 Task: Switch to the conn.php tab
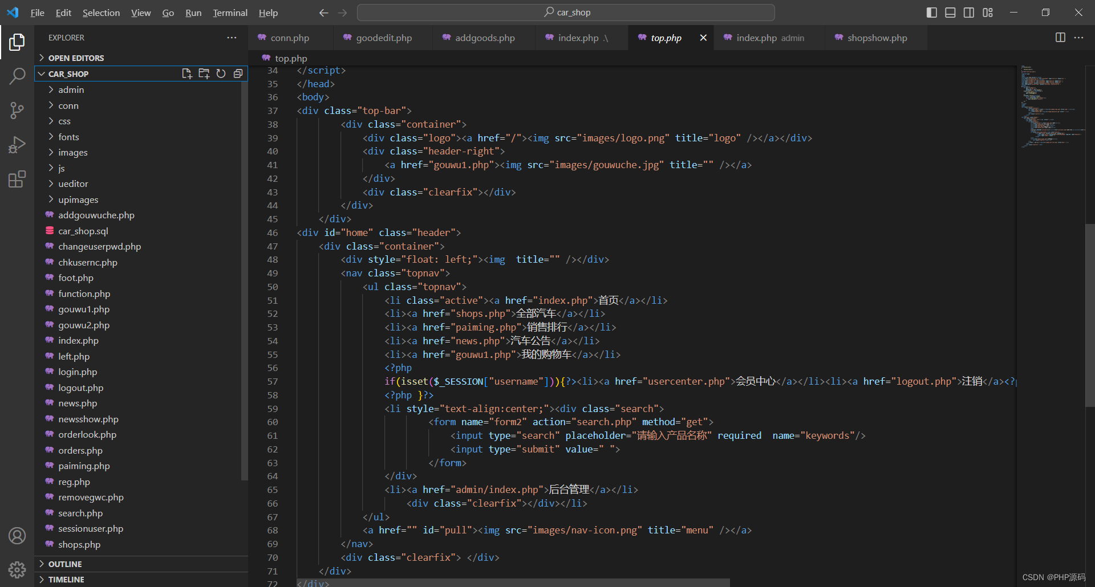[290, 38]
